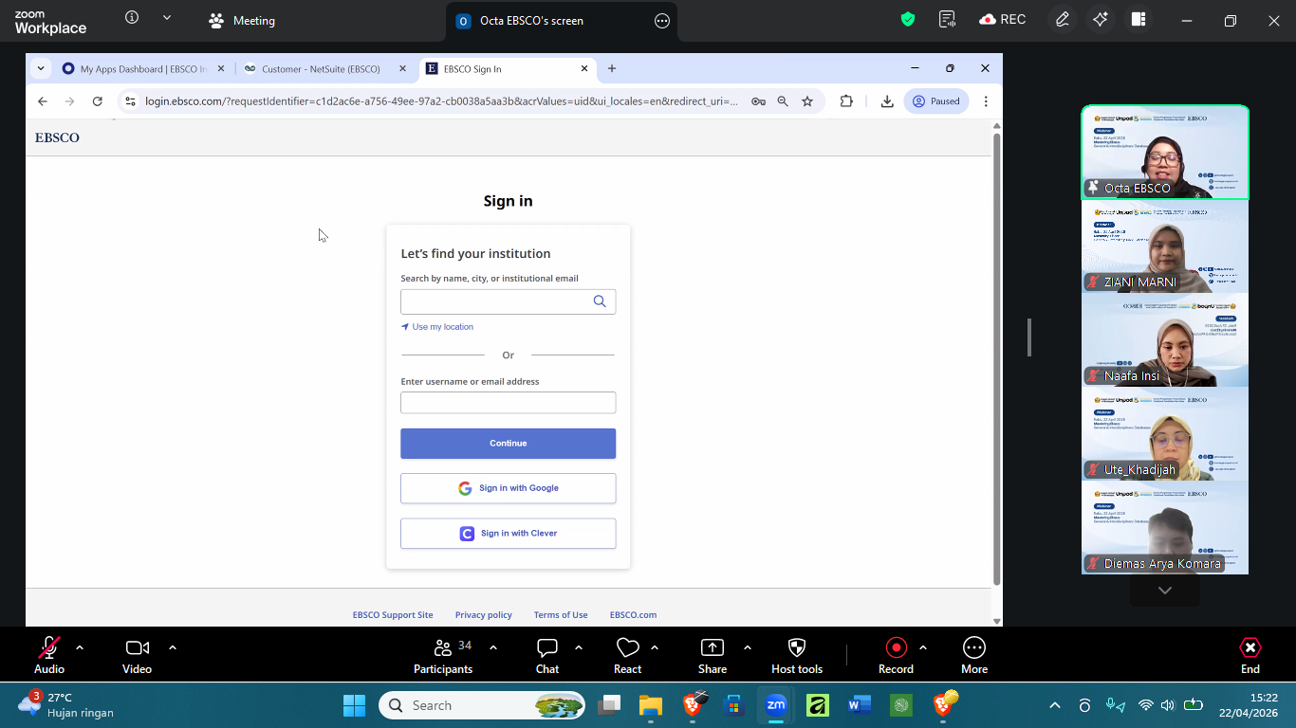1296x728 pixels.
Task: Click the REC cloud recording indicator
Action: tap(1003, 19)
